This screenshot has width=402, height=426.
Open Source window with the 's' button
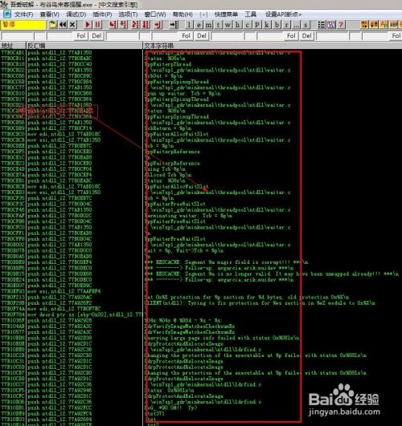(x=306, y=25)
